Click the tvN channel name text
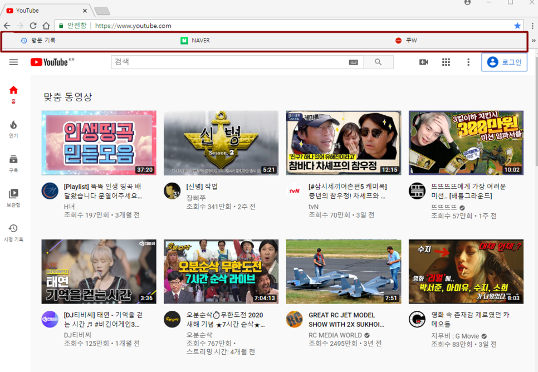Image resolution: width=538 pixels, height=372 pixels. [x=313, y=207]
